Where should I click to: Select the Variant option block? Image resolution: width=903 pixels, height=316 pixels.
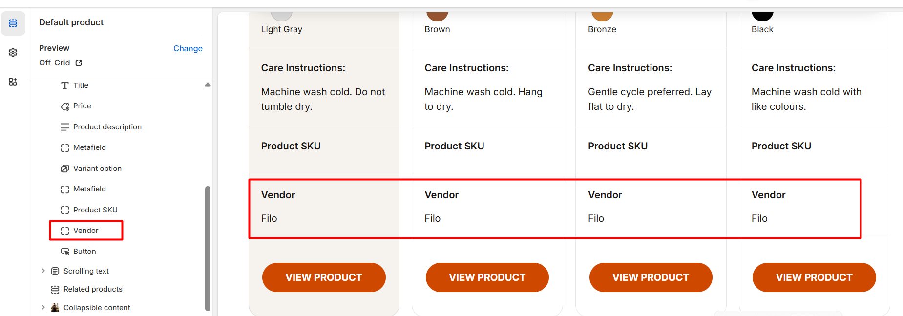tap(97, 169)
